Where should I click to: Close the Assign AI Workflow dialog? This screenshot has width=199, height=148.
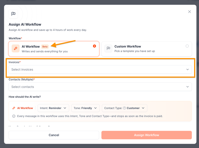pos(189,12)
